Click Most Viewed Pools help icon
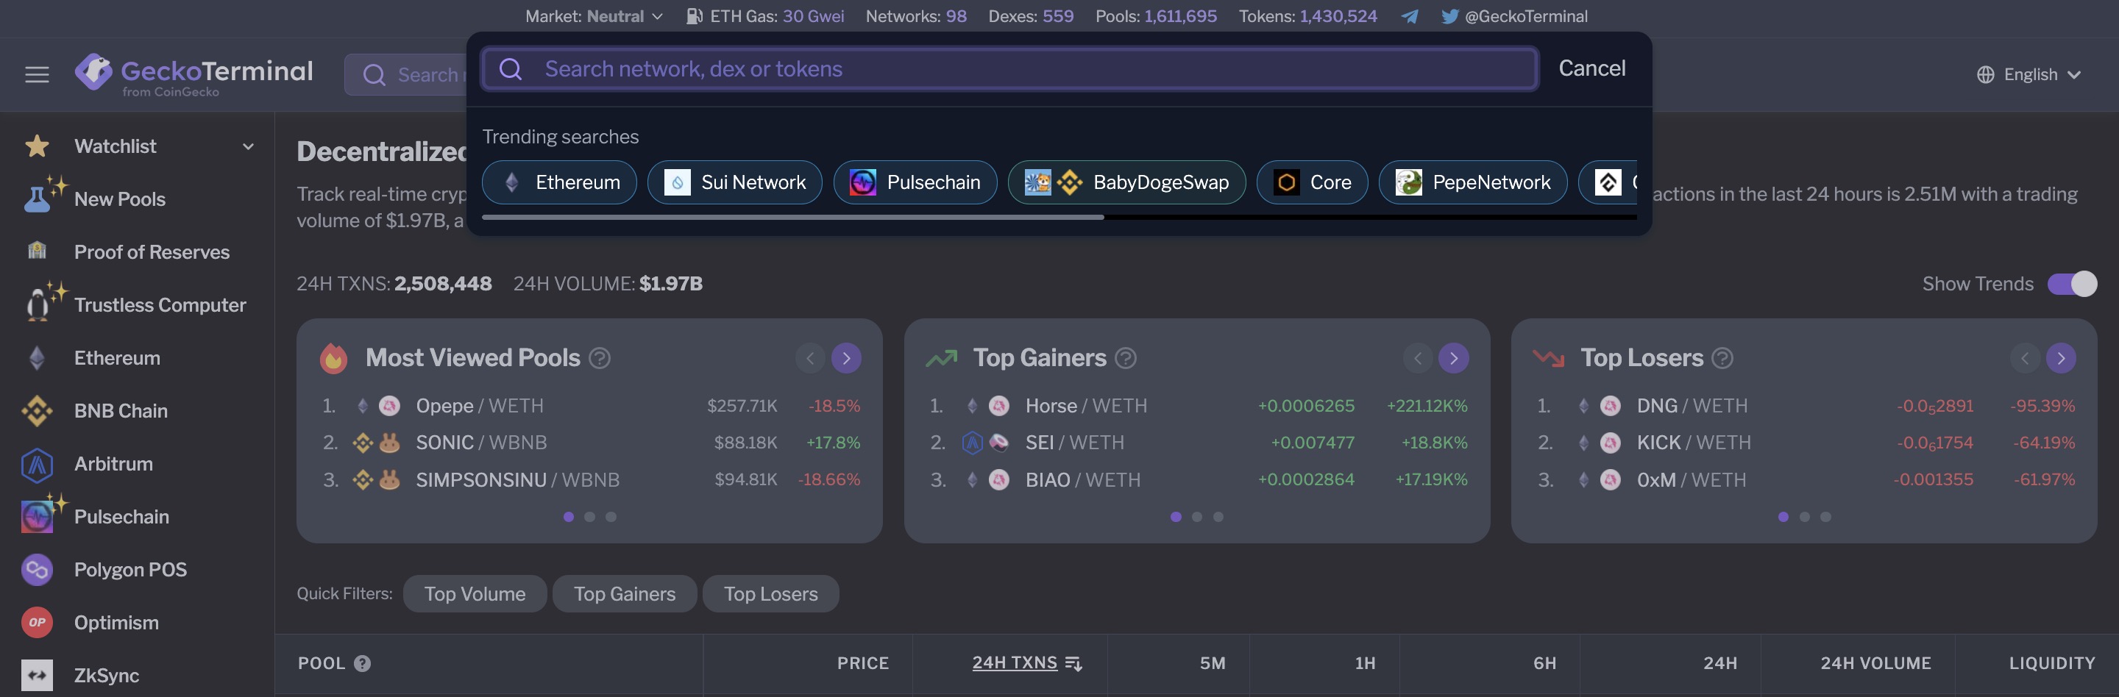The height and width of the screenshot is (697, 2119). (x=600, y=358)
